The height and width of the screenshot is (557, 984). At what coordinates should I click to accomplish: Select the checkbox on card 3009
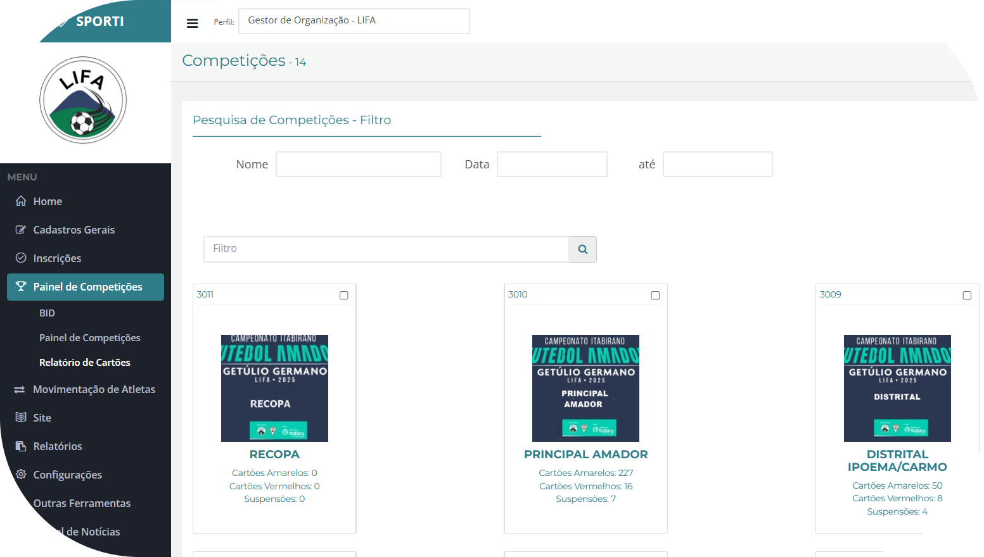pos(967,296)
